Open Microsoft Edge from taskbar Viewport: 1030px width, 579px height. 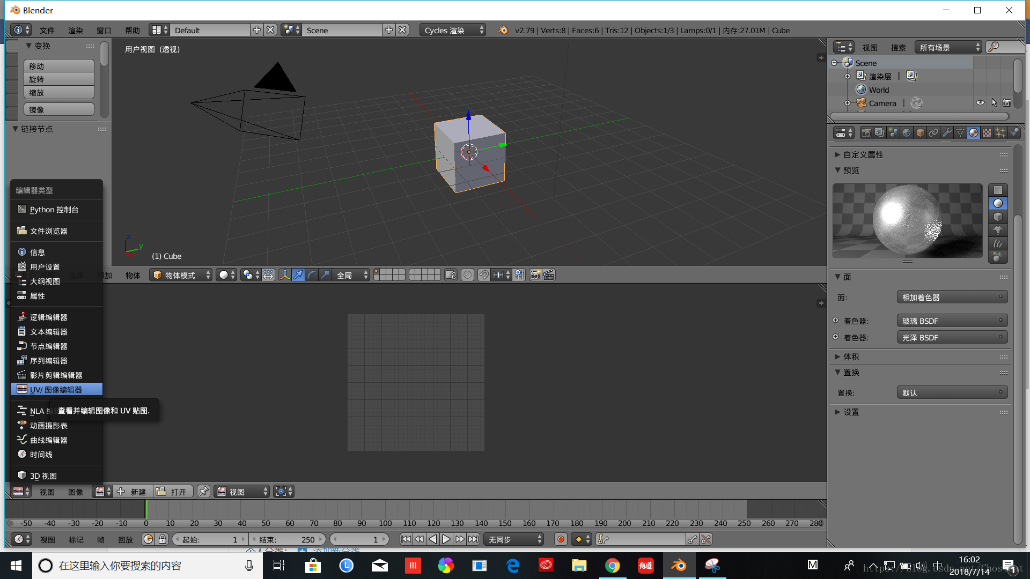click(512, 566)
